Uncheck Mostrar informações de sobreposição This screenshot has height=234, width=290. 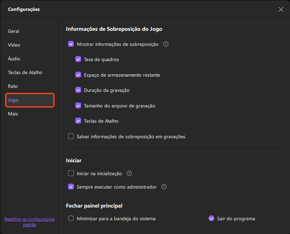click(71, 44)
